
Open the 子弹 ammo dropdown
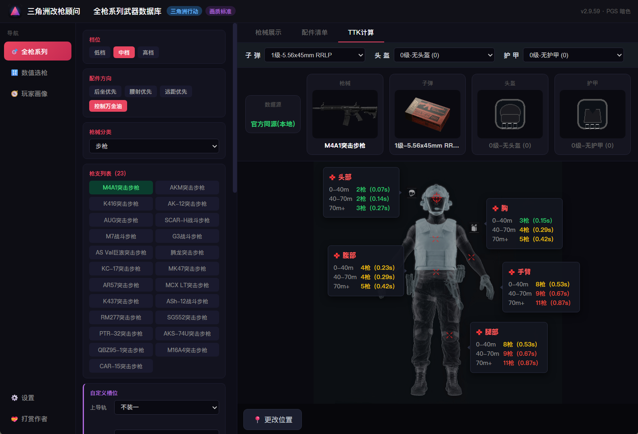[x=315, y=55]
